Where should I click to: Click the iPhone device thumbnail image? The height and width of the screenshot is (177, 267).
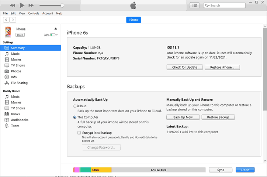coord(8,32)
